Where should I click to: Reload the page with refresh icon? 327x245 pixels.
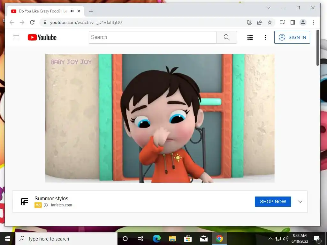pos(32,22)
